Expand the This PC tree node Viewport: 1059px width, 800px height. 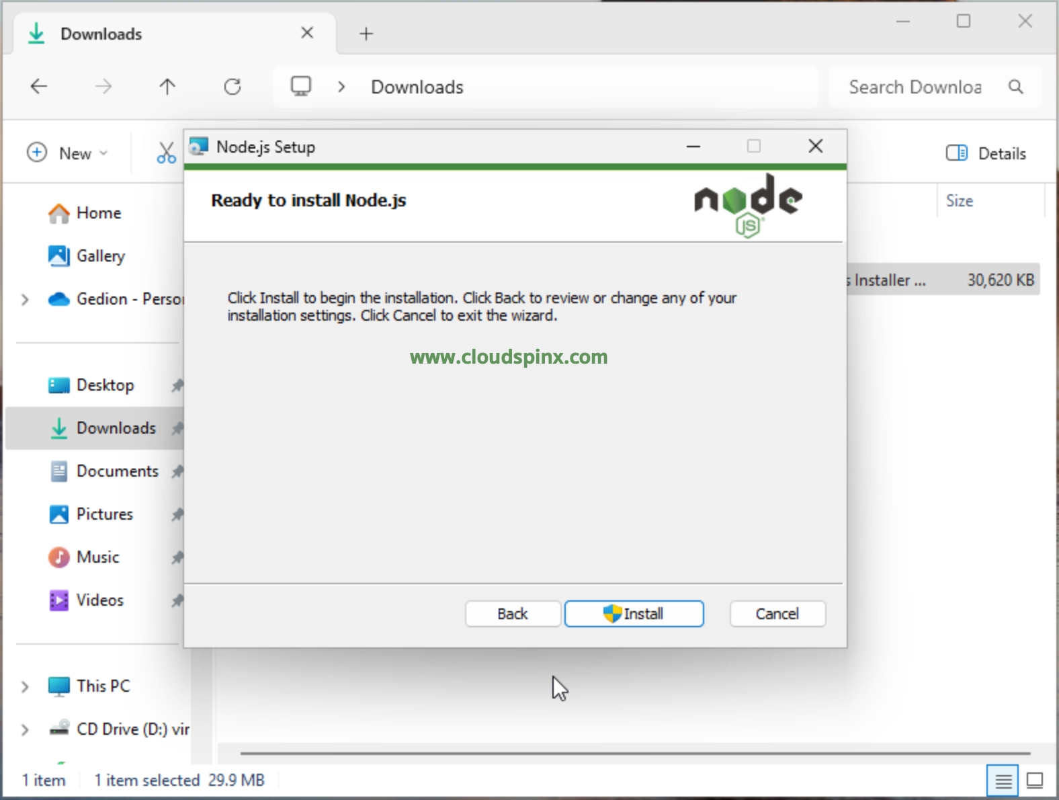click(x=25, y=686)
